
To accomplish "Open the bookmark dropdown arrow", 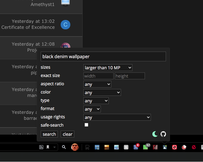I will pos(54,147).
